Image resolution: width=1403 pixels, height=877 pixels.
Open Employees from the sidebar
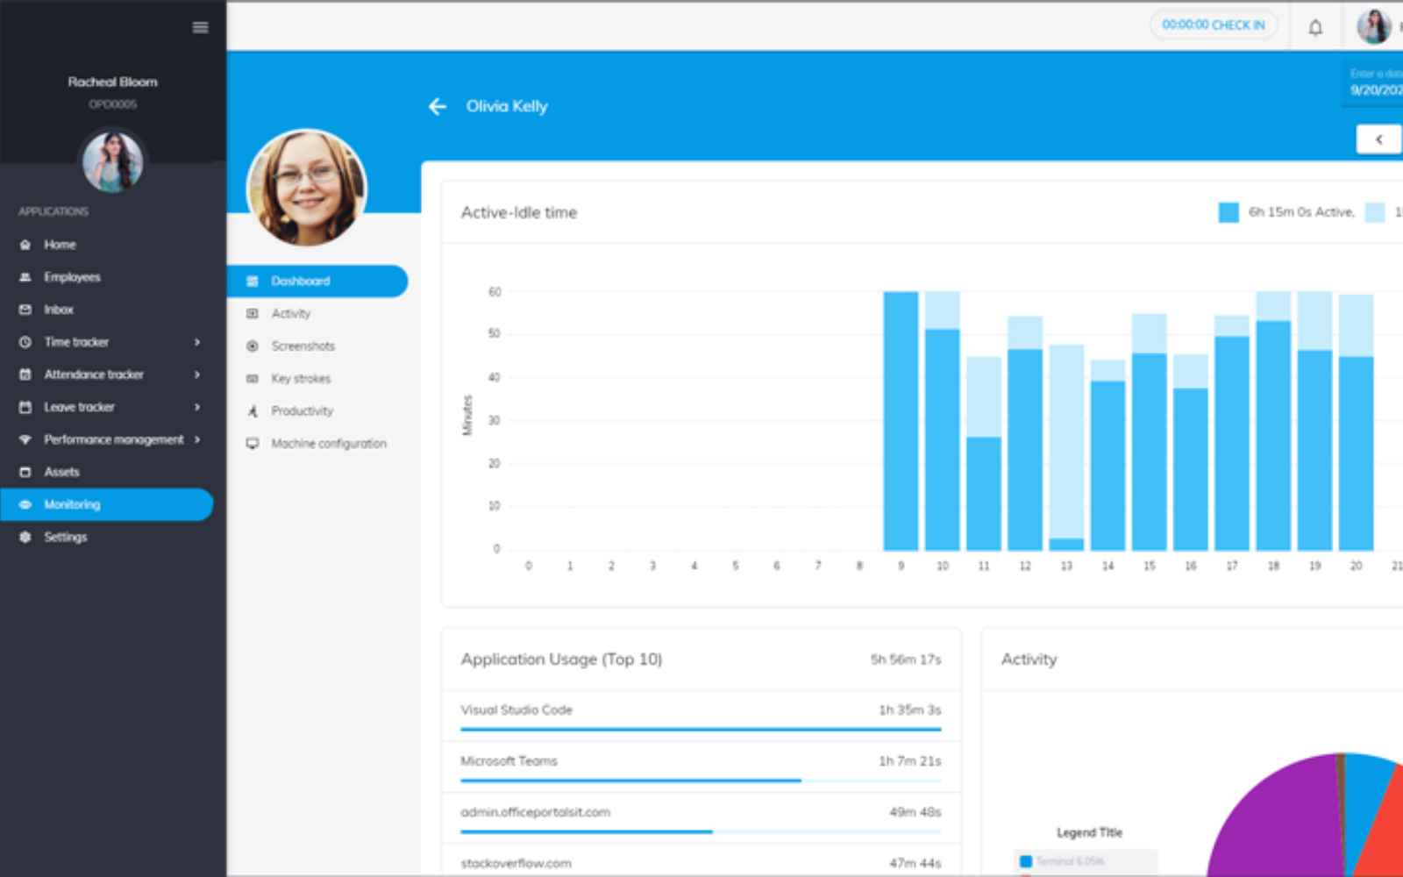72,277
